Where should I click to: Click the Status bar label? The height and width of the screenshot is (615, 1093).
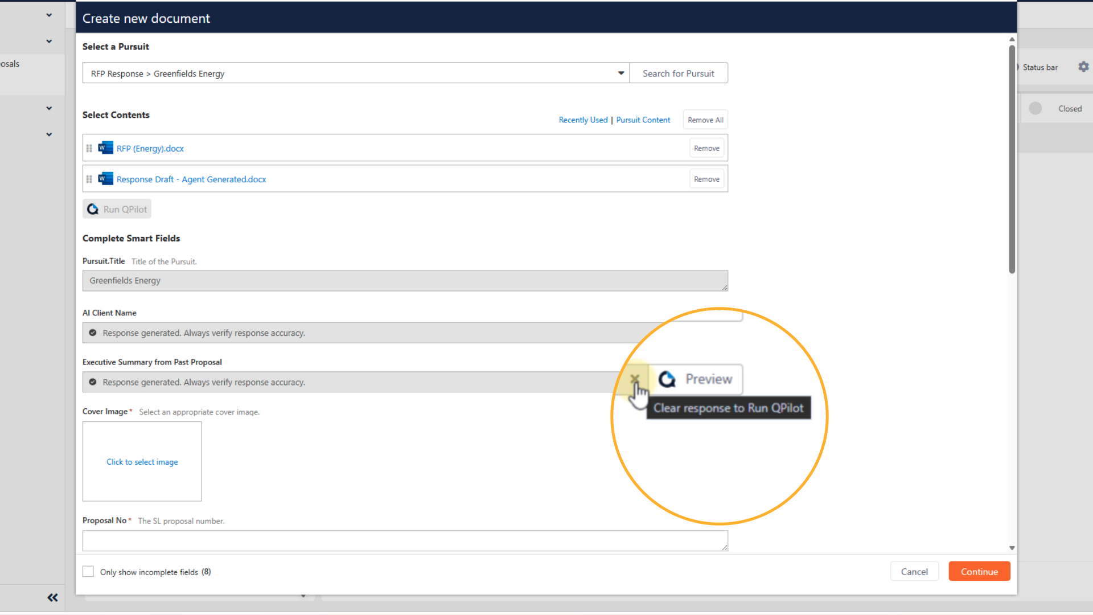[1040, 67]
